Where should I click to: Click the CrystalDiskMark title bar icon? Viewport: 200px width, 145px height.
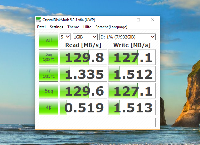[38, 20]
